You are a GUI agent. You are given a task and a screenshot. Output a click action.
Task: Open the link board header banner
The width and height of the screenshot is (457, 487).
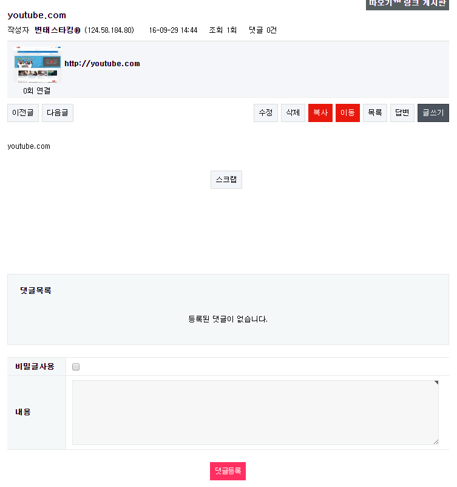coord(407,4)
